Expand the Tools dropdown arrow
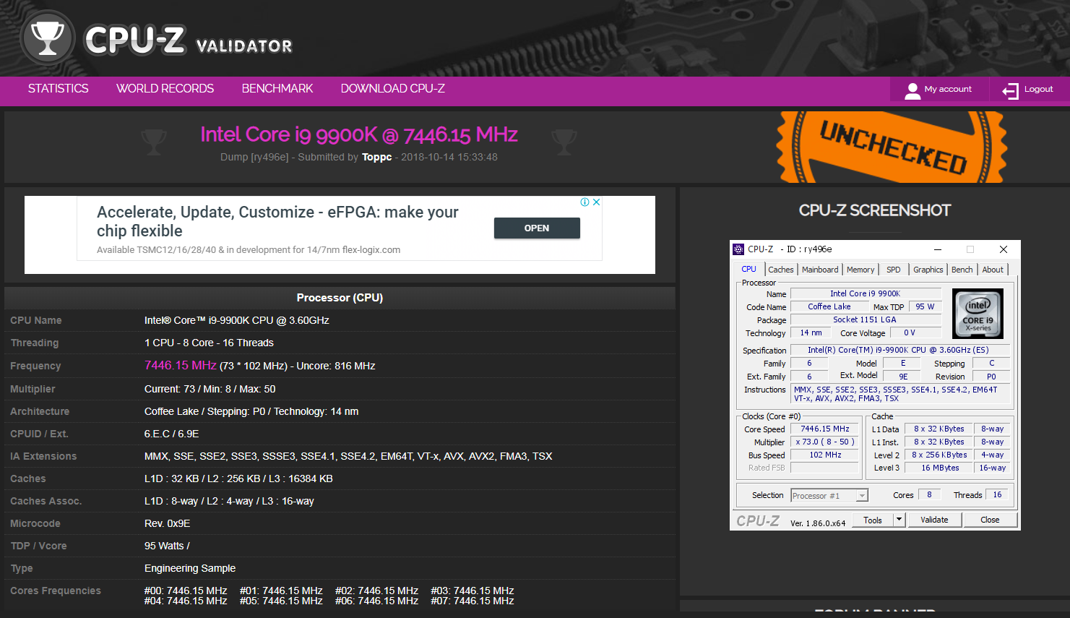1070x618 pixels. 899,520
